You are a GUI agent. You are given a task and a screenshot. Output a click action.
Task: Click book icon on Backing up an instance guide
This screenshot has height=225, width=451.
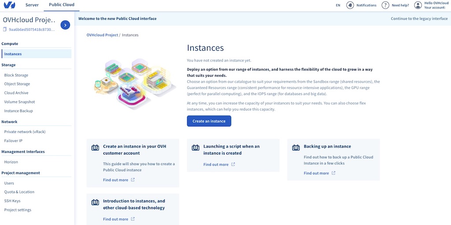pos(296,148)
